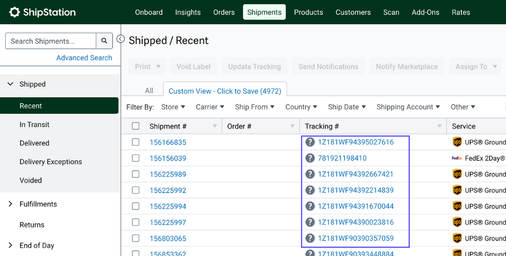Viewport: 506px width, 256px height.
Task: Open shipment 156156039 link
Action: (x=168, y=158)
